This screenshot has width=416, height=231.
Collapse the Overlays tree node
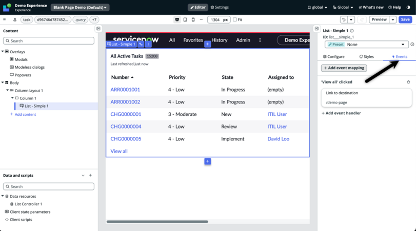click(x=3, y=52)
